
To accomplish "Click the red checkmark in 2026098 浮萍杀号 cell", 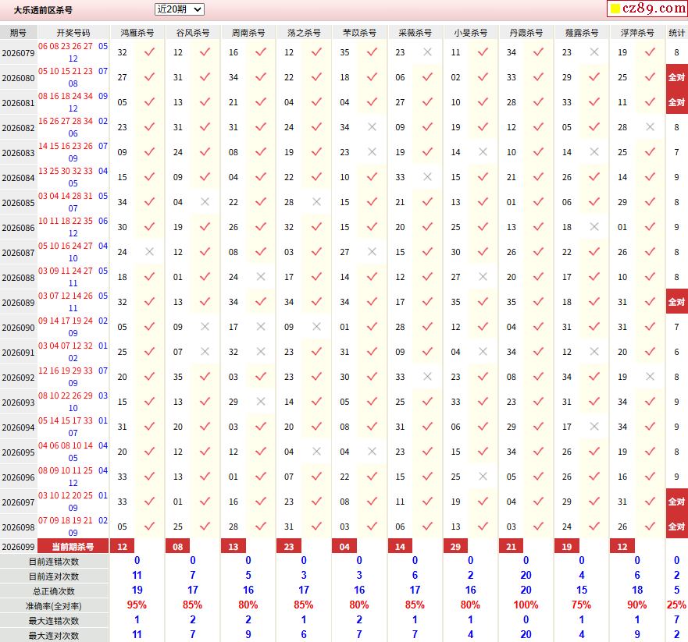I will pyautogui.click(x=650, y=527).
